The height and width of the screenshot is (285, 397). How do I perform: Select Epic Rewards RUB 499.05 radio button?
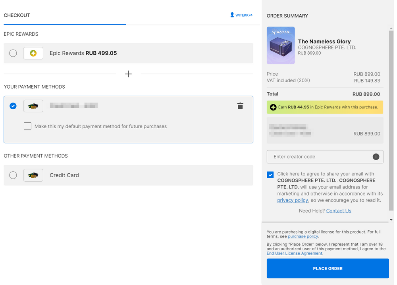13,53
